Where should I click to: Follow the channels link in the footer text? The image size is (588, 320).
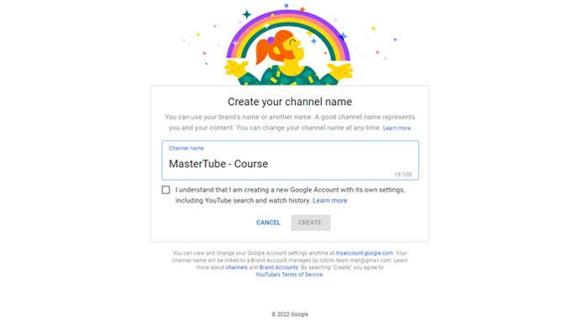coord(236,267)
